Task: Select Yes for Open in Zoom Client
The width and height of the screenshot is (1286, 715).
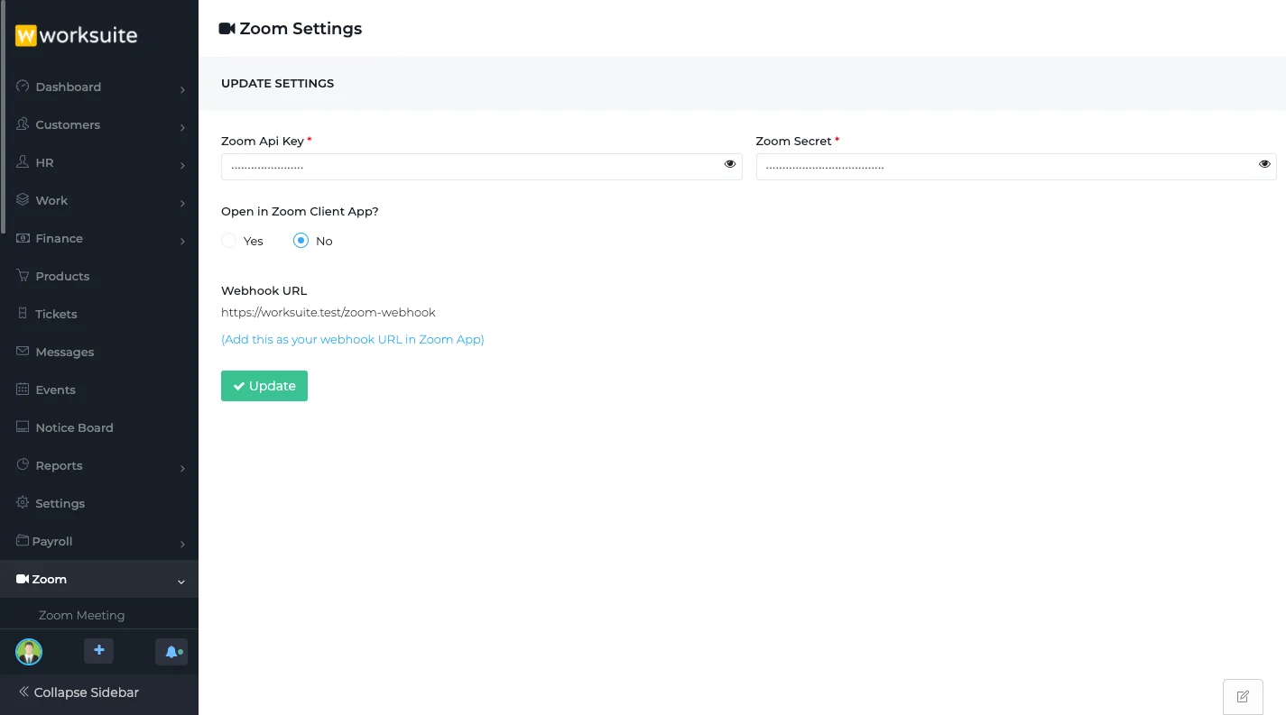Action: pos(229,241)
